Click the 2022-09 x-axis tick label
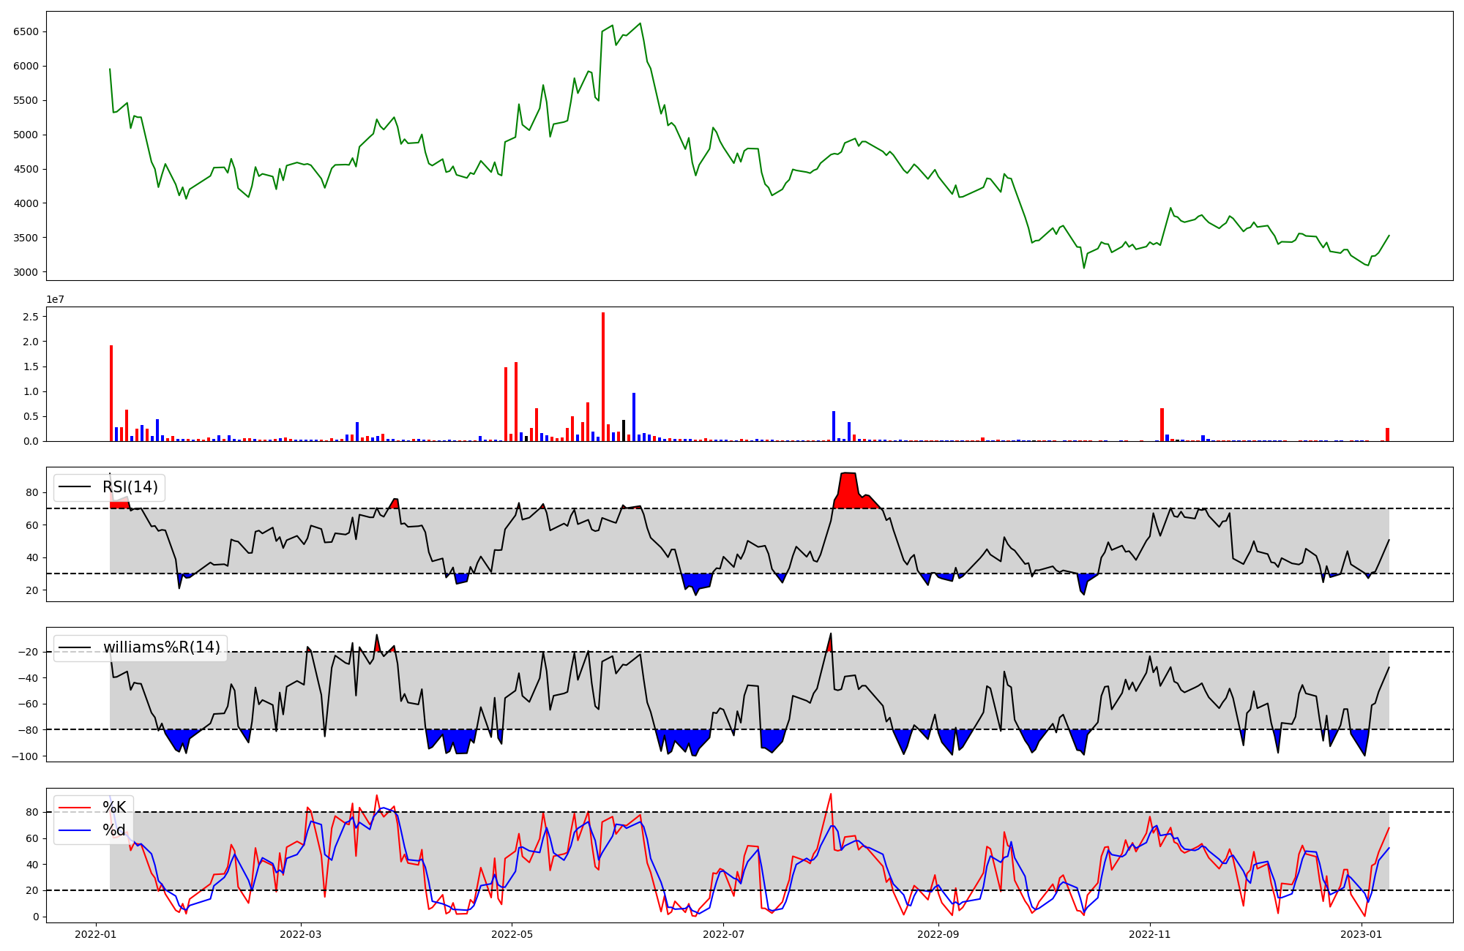The image size is (1464, 951). 938,934
